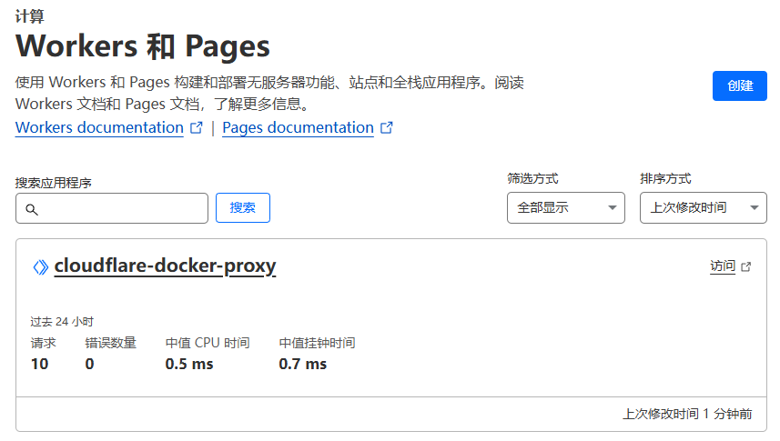Open the cloudflare-docker-proxy worker
Viewport: 780px width, 441px height.
(x=165, y=266)
